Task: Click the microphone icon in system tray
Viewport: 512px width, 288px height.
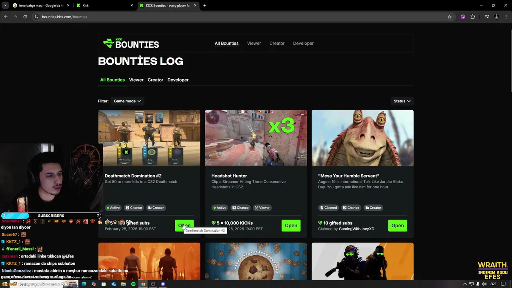Action: 478,284
